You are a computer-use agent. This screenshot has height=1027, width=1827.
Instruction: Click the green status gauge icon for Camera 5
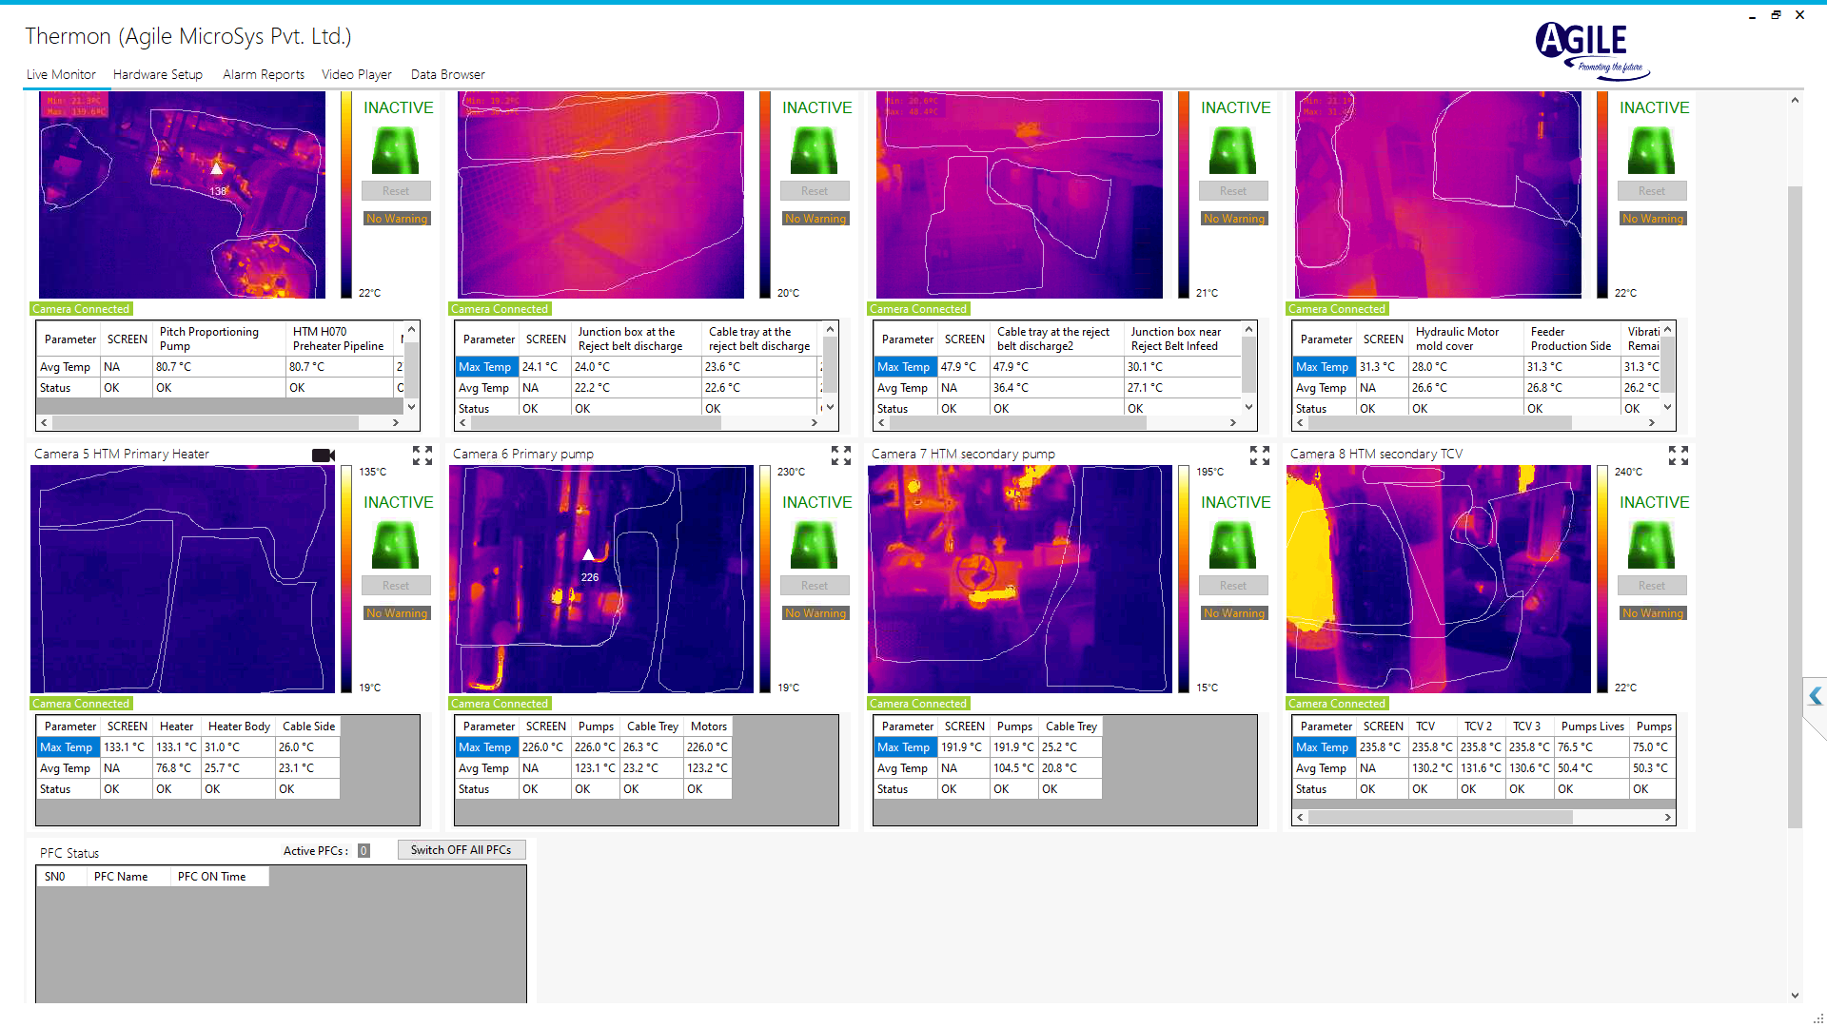(x=396, y=545)
